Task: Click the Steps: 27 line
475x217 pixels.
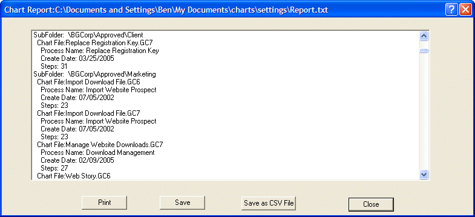Action: tap(54, 168)
